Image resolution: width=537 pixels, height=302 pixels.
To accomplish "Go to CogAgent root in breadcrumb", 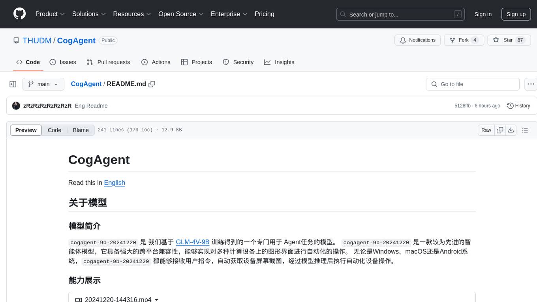I will (86, 84).
